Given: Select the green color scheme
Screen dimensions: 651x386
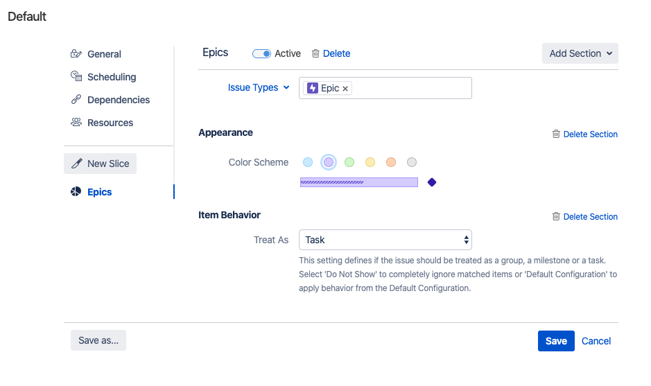Looking at the screenshot, I should [x=349, y=162].
